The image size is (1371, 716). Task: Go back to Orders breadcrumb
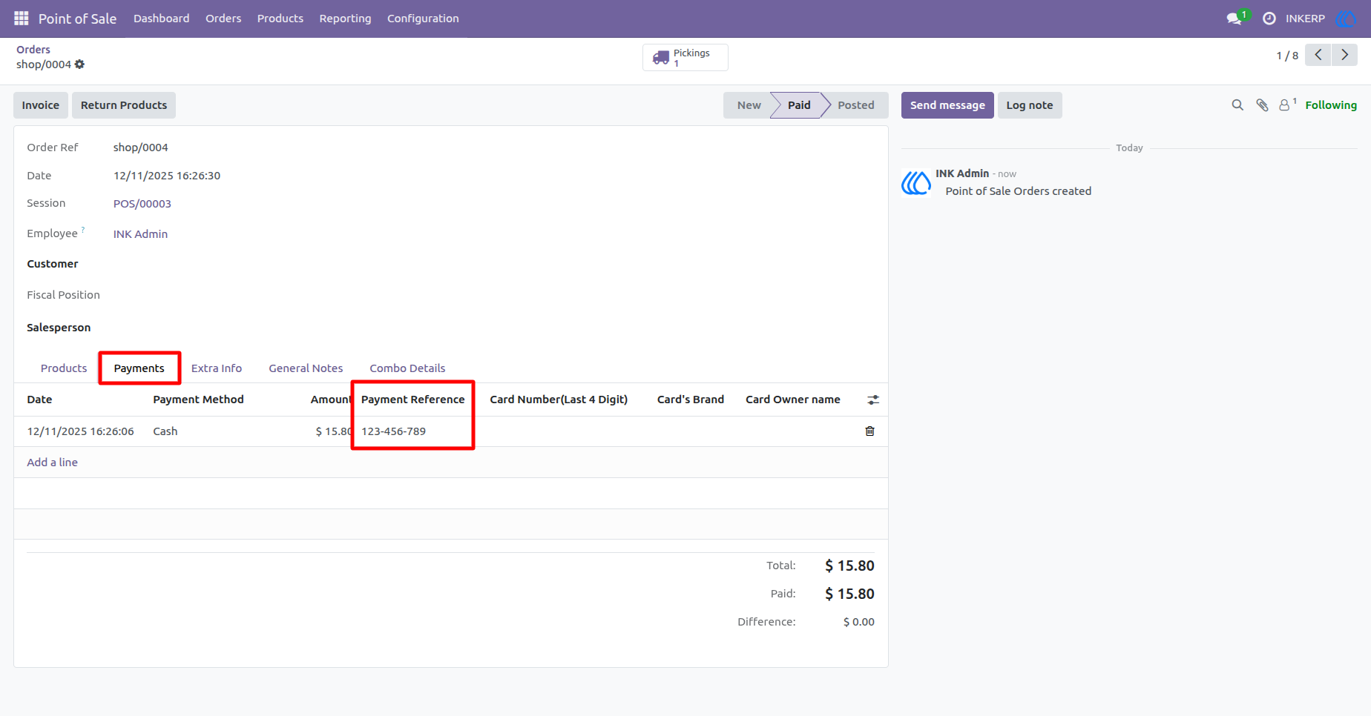pos(33,50)
